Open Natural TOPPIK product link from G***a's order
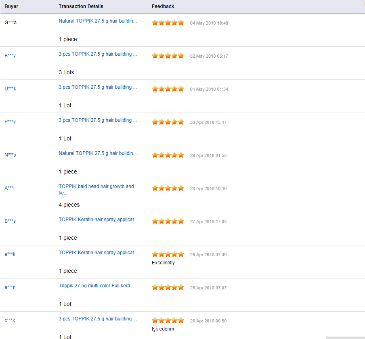 pyautogui.click(x=98, y=21)
